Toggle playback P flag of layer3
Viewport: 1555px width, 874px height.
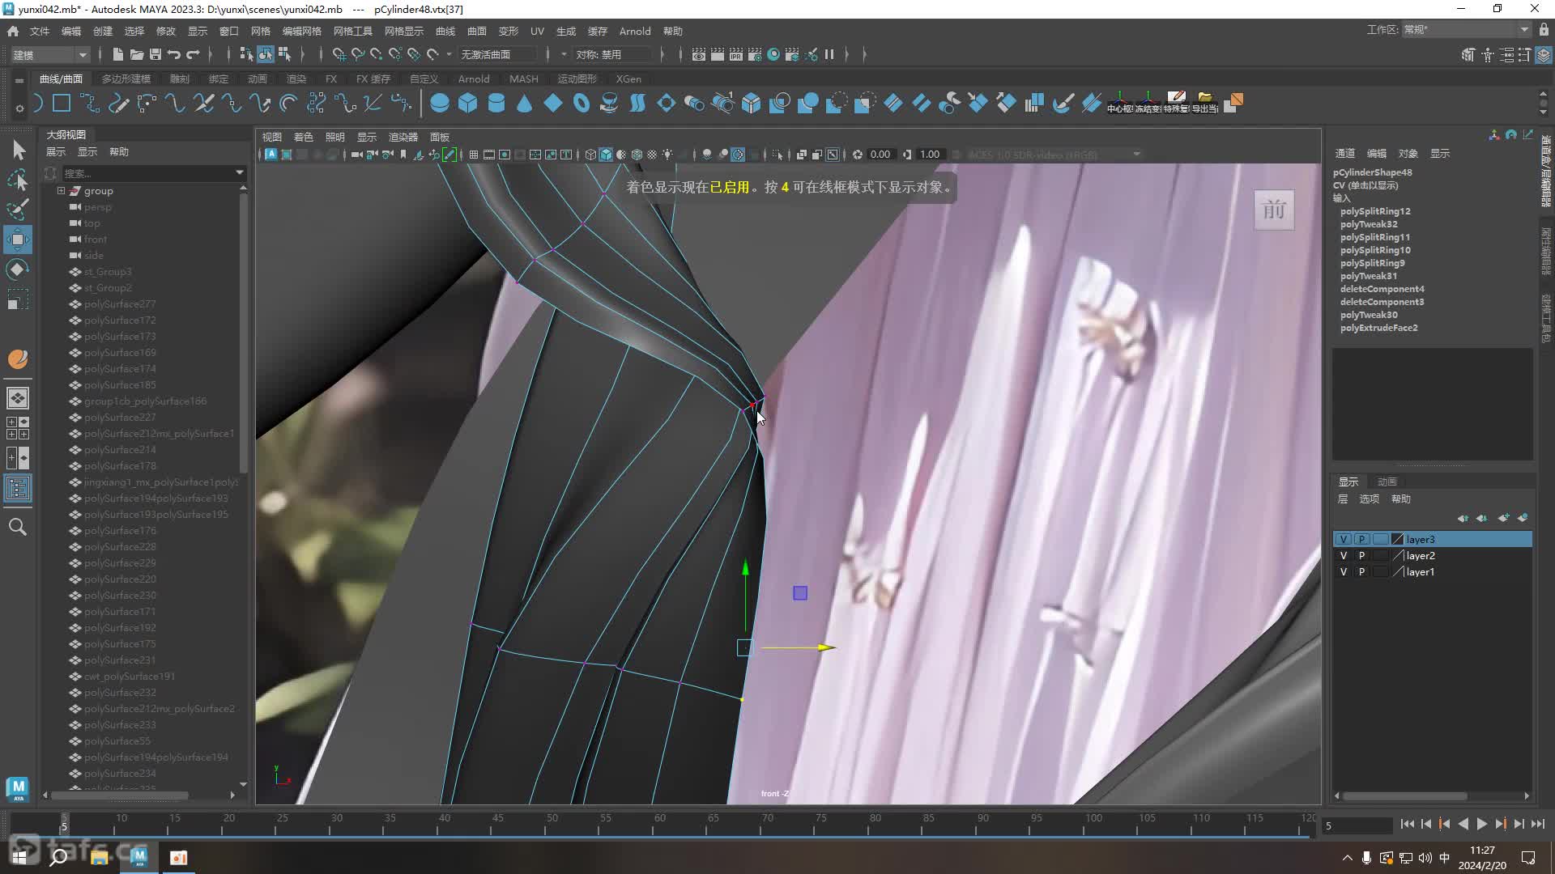1361,539
